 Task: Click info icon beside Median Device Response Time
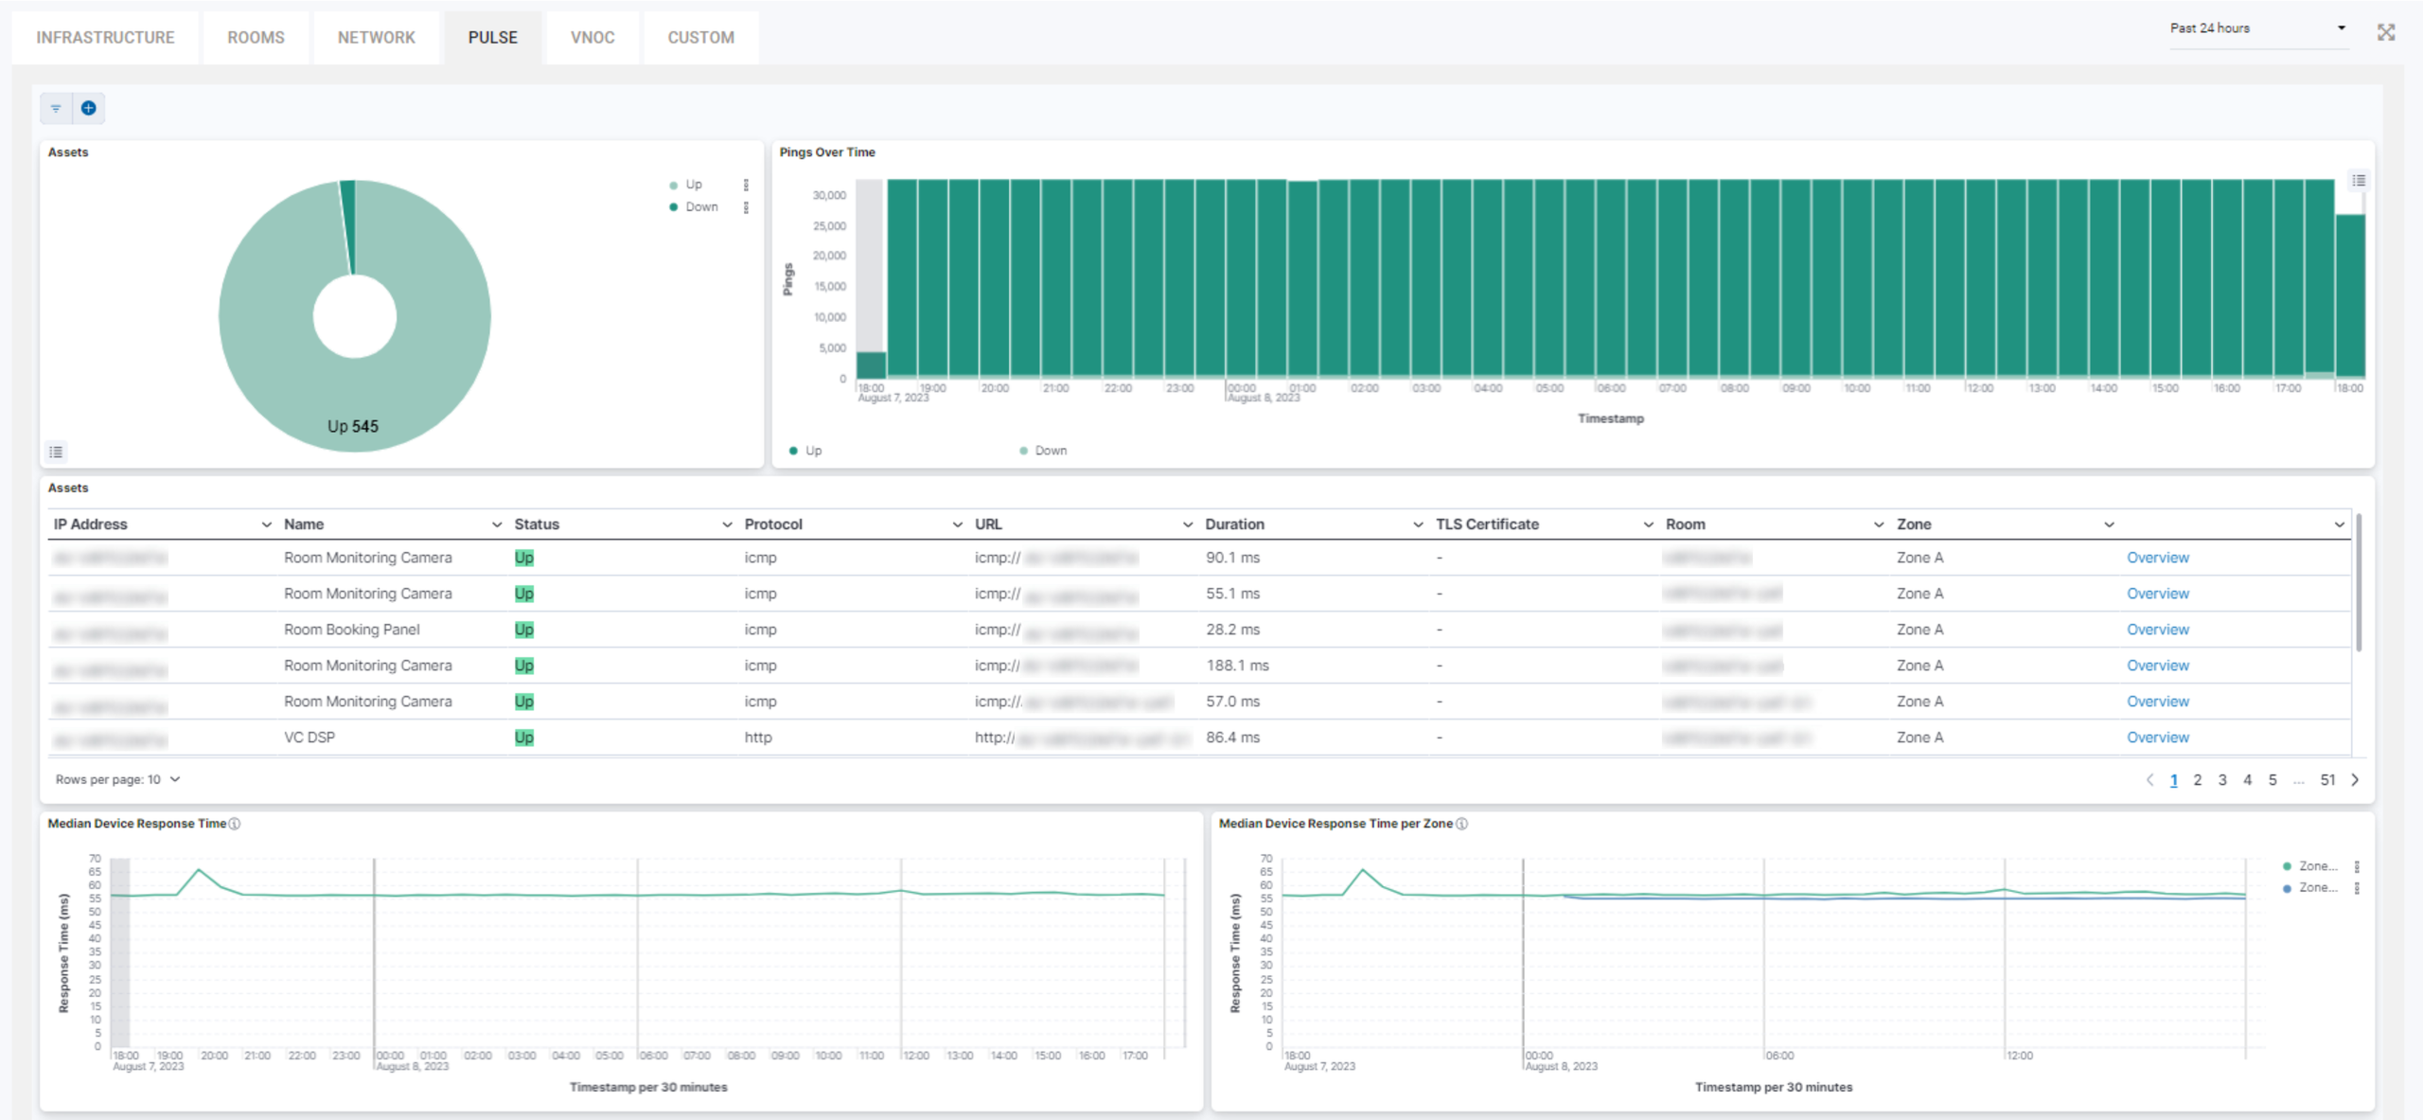(x=235, y=824)
